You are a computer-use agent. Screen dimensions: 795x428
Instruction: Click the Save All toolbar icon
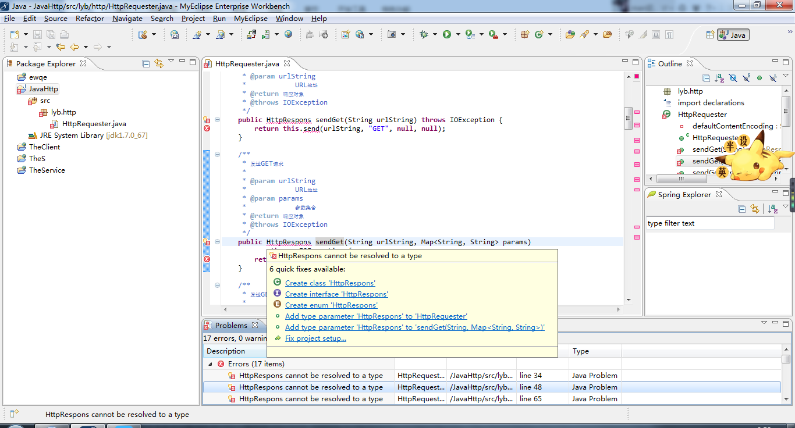tap(51, 35)
